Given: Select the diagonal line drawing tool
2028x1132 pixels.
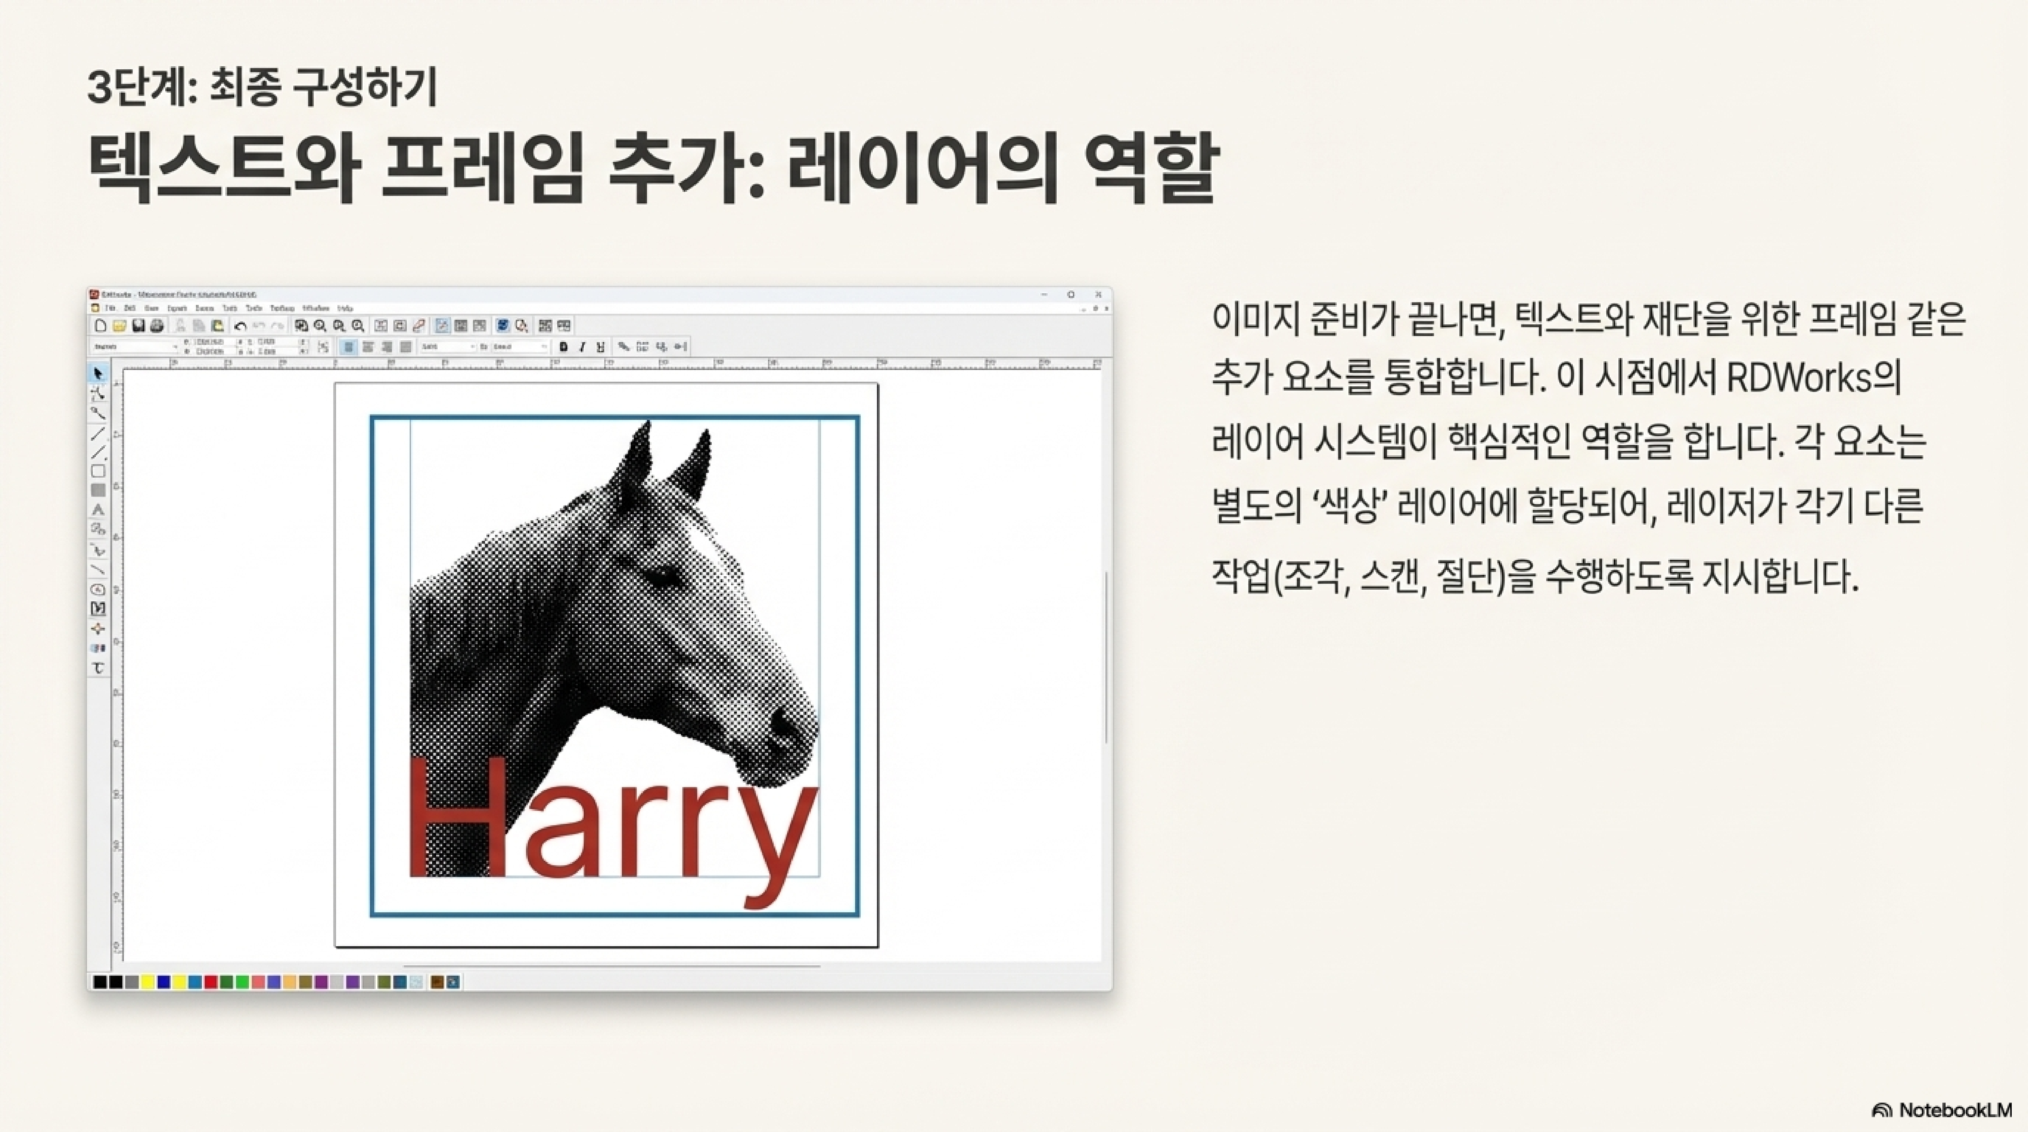Looking at the screenshot, I should click(98, 434).
